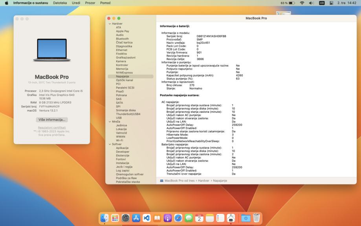This screenshot has height=226, width=361.
Task: Click the battery status icon
Action: pos(292,3)
